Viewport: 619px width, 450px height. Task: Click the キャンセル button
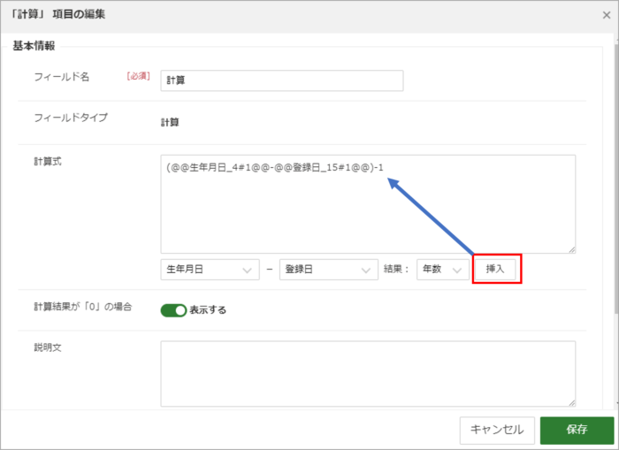pos(497,430)
